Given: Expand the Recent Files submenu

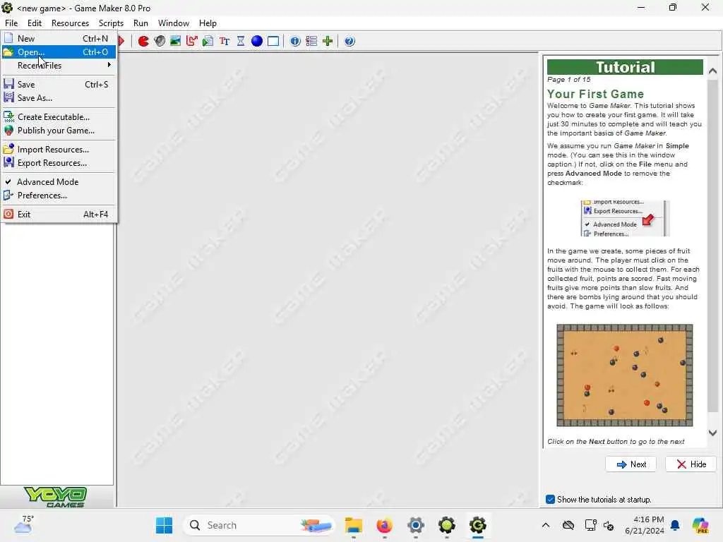Looking at the screenshot, I should click(x=59, y=66).
